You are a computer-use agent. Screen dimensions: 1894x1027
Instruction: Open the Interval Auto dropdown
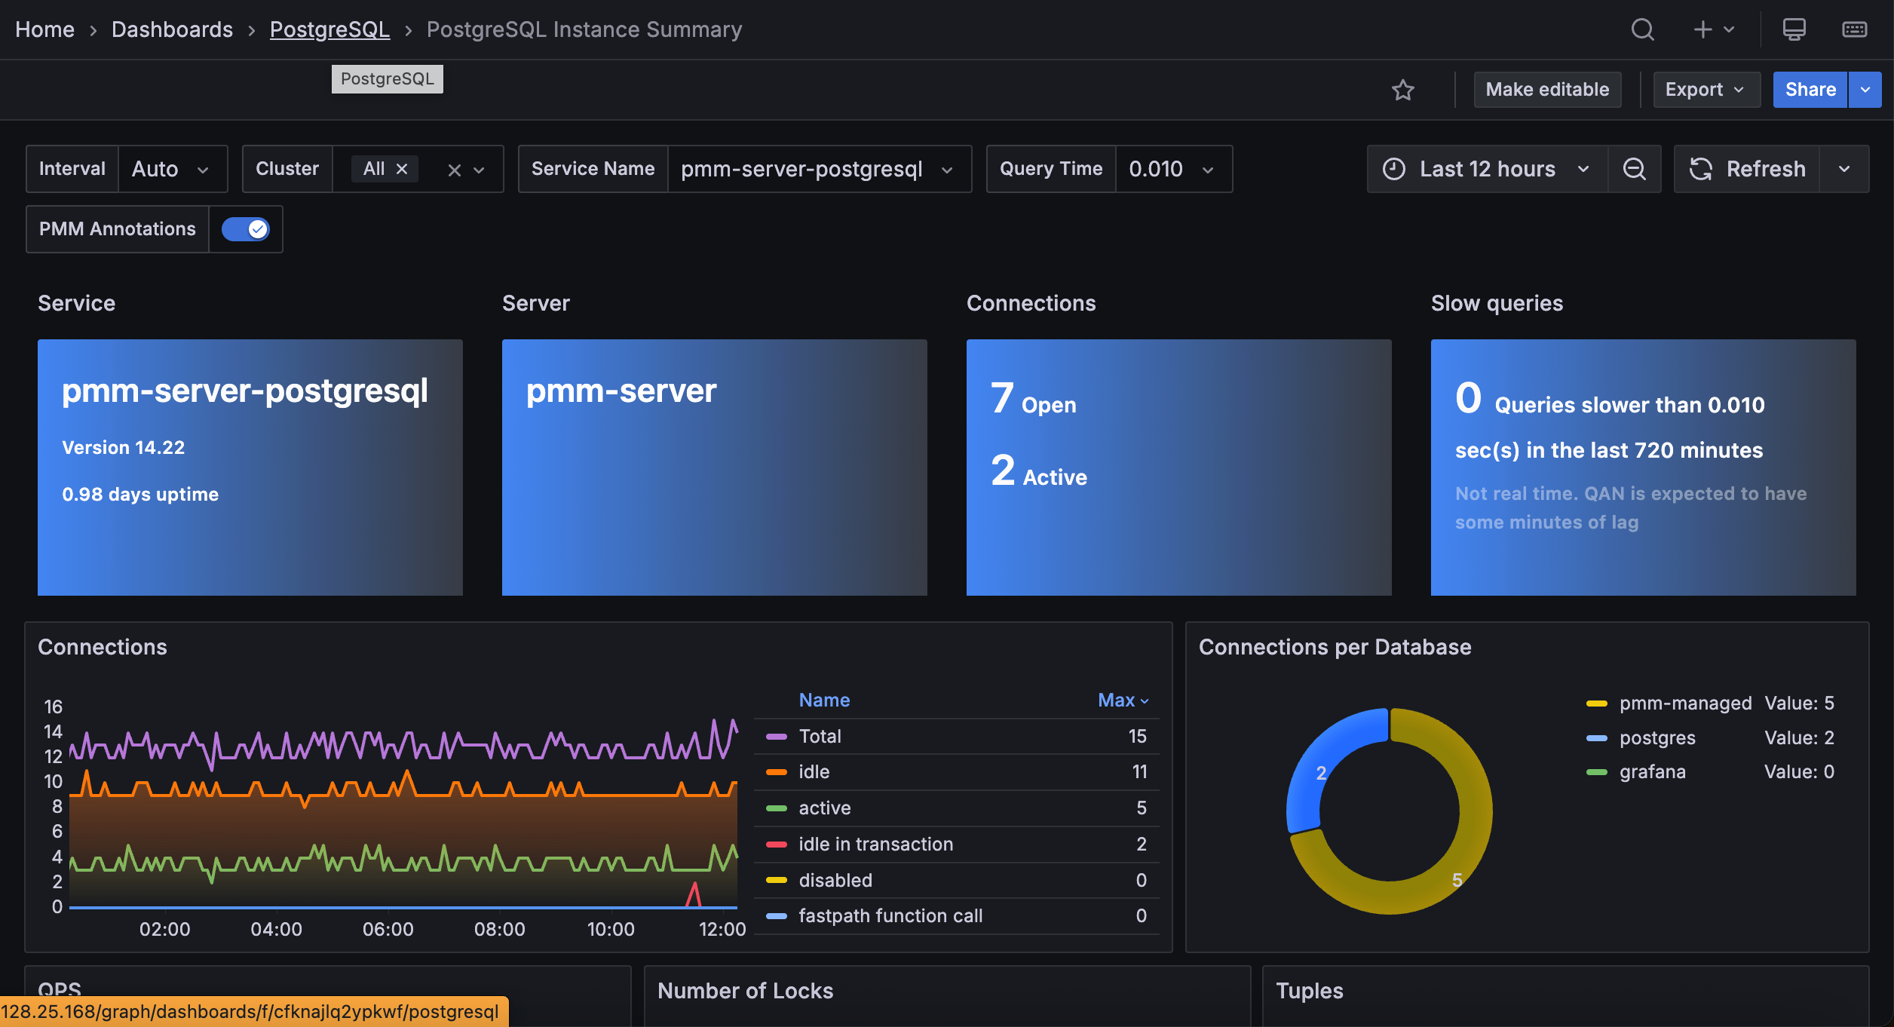(173, 169)
